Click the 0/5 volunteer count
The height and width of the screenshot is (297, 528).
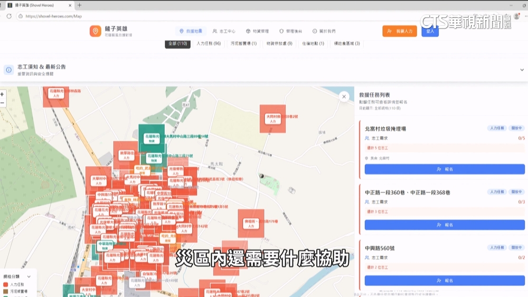tap(521, 138)
